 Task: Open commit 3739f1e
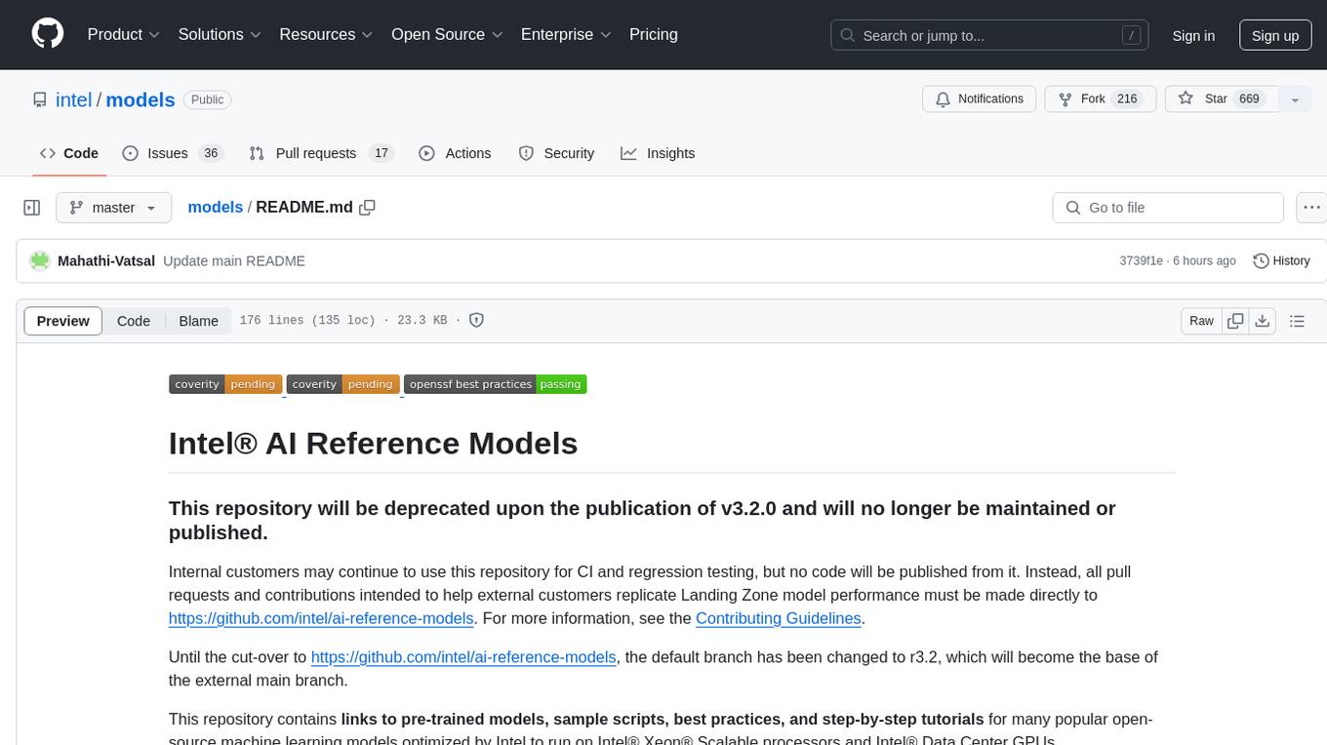coord(1141,260)
